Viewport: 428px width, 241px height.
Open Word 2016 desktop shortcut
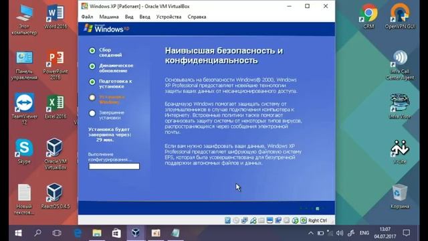click(x=56, y=16)
